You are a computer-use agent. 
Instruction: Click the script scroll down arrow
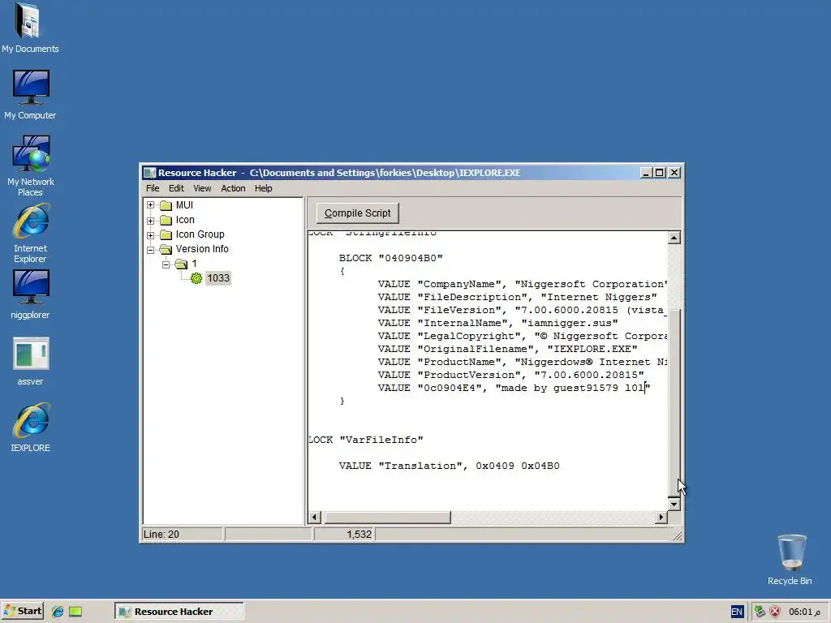(674, 504)
